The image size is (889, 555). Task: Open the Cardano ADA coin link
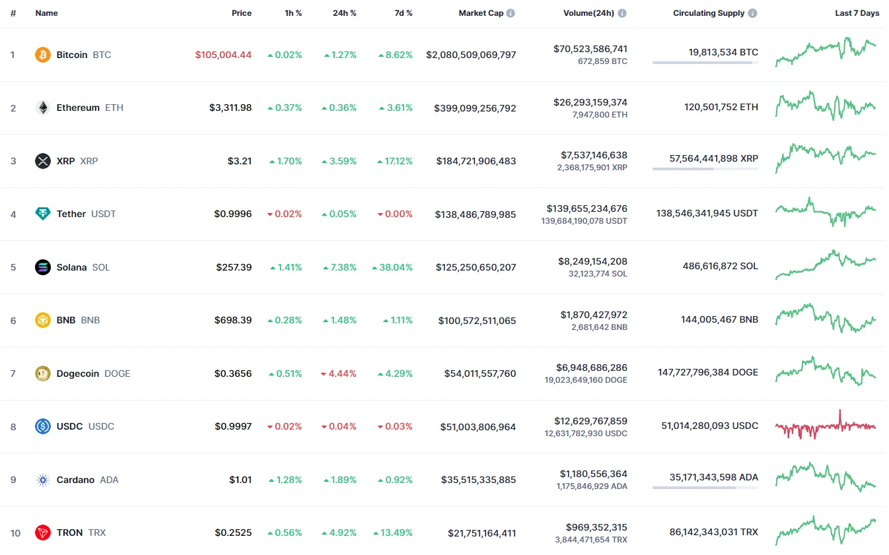[x=75, y=480]
